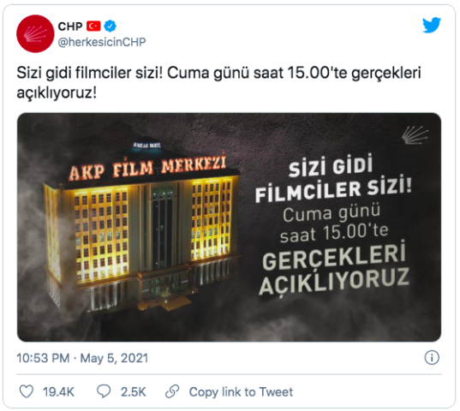
Task: Click the tweet text body
Action: 218,83
